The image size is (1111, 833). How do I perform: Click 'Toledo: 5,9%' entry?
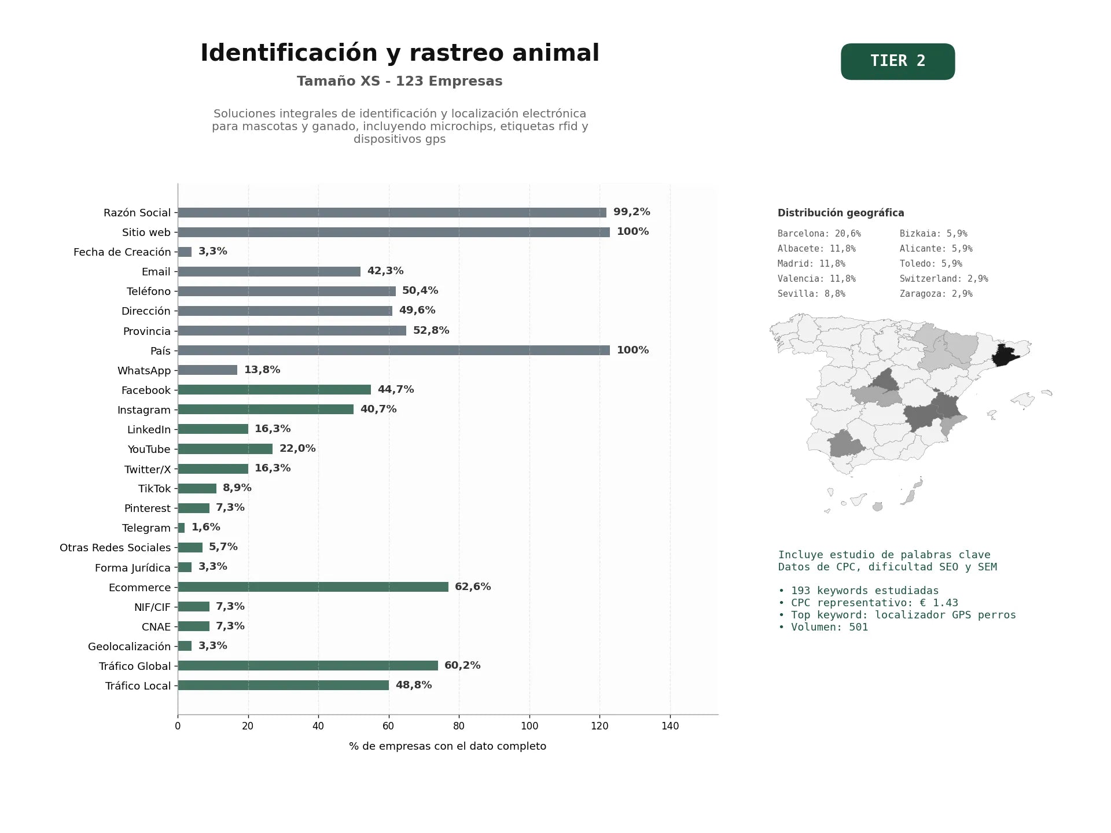[931, 264]
